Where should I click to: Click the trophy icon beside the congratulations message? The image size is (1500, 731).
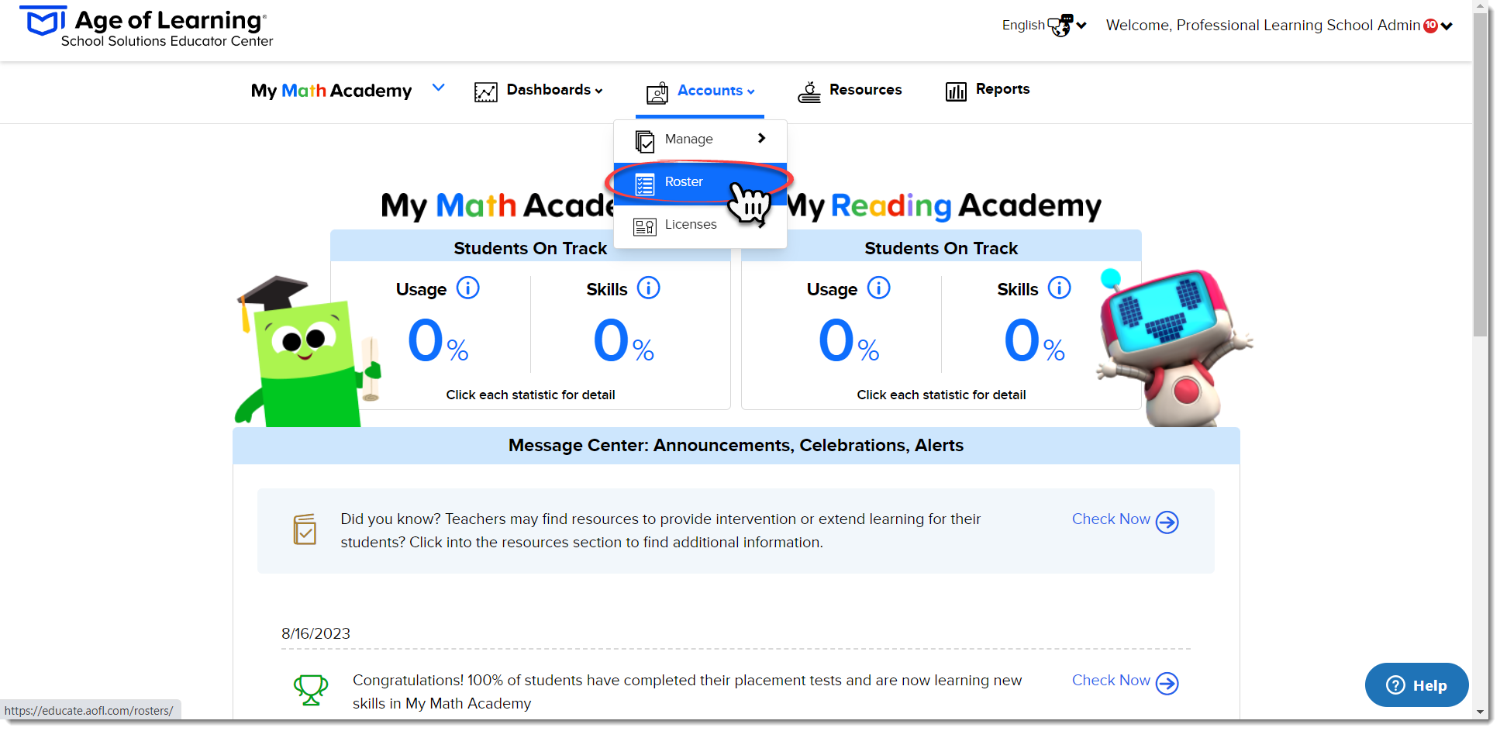coord(311,690)
